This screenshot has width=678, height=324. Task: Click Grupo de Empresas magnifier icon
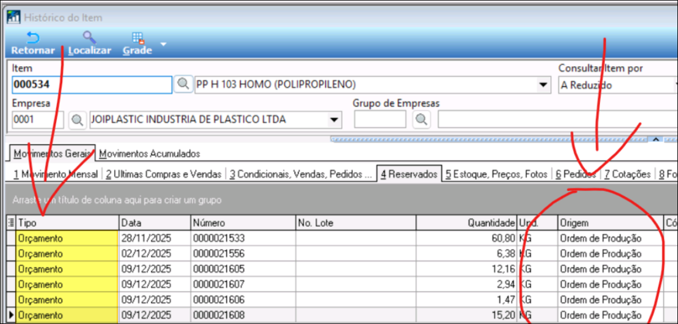click(x=421, y=120)
